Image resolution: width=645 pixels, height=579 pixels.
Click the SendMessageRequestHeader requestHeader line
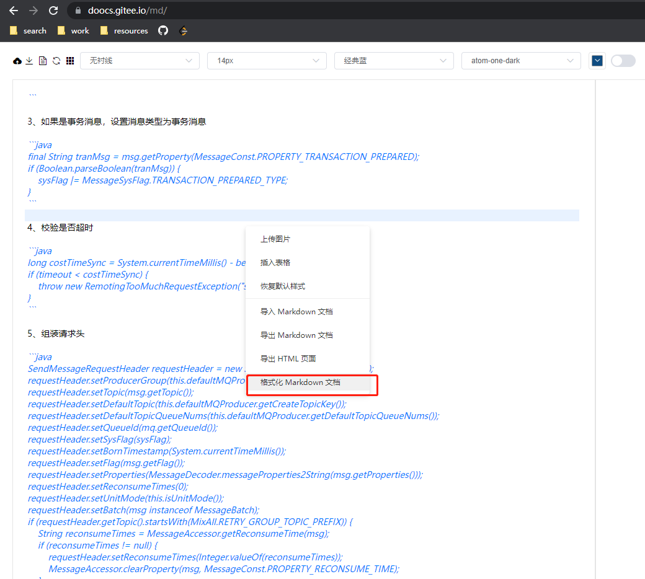coord(136,369)
